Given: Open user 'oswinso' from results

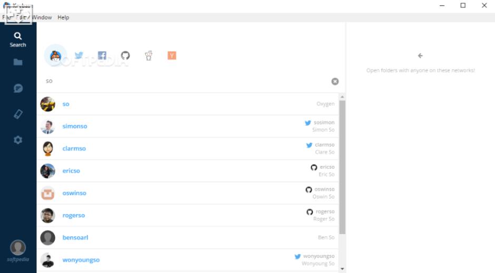Looking at the screenshot, I should pyautogui.click(x=188, y=193).
